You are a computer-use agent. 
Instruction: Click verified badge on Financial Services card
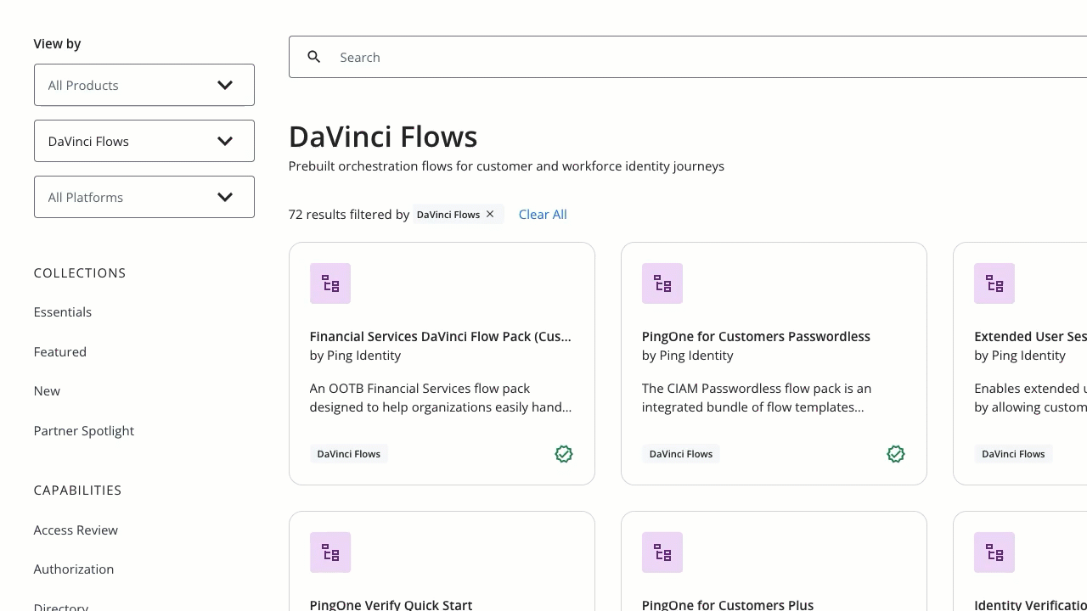(564, 454)
